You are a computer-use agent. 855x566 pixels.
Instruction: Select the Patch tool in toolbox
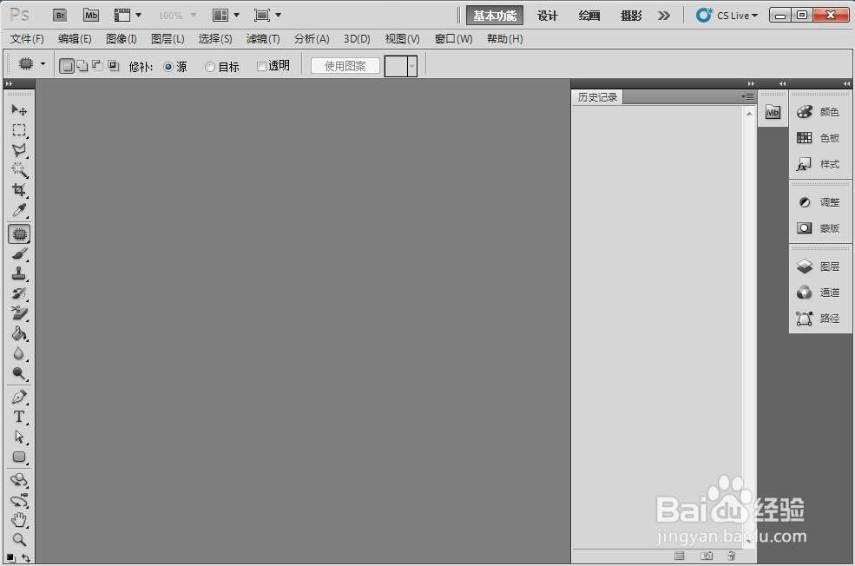[19, 234]
